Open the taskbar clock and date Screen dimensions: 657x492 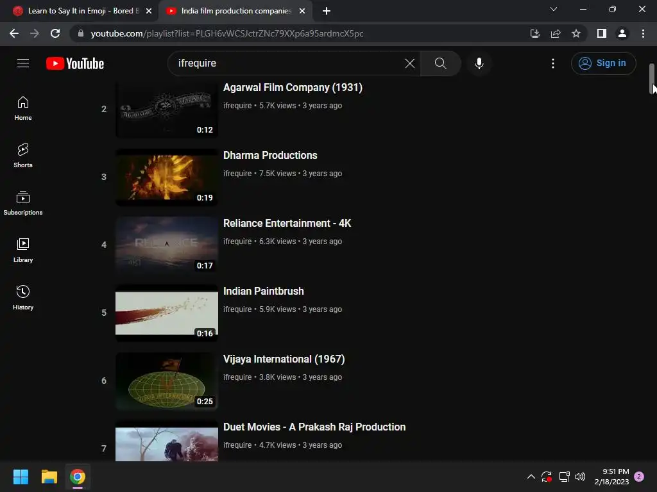(611, 477)
